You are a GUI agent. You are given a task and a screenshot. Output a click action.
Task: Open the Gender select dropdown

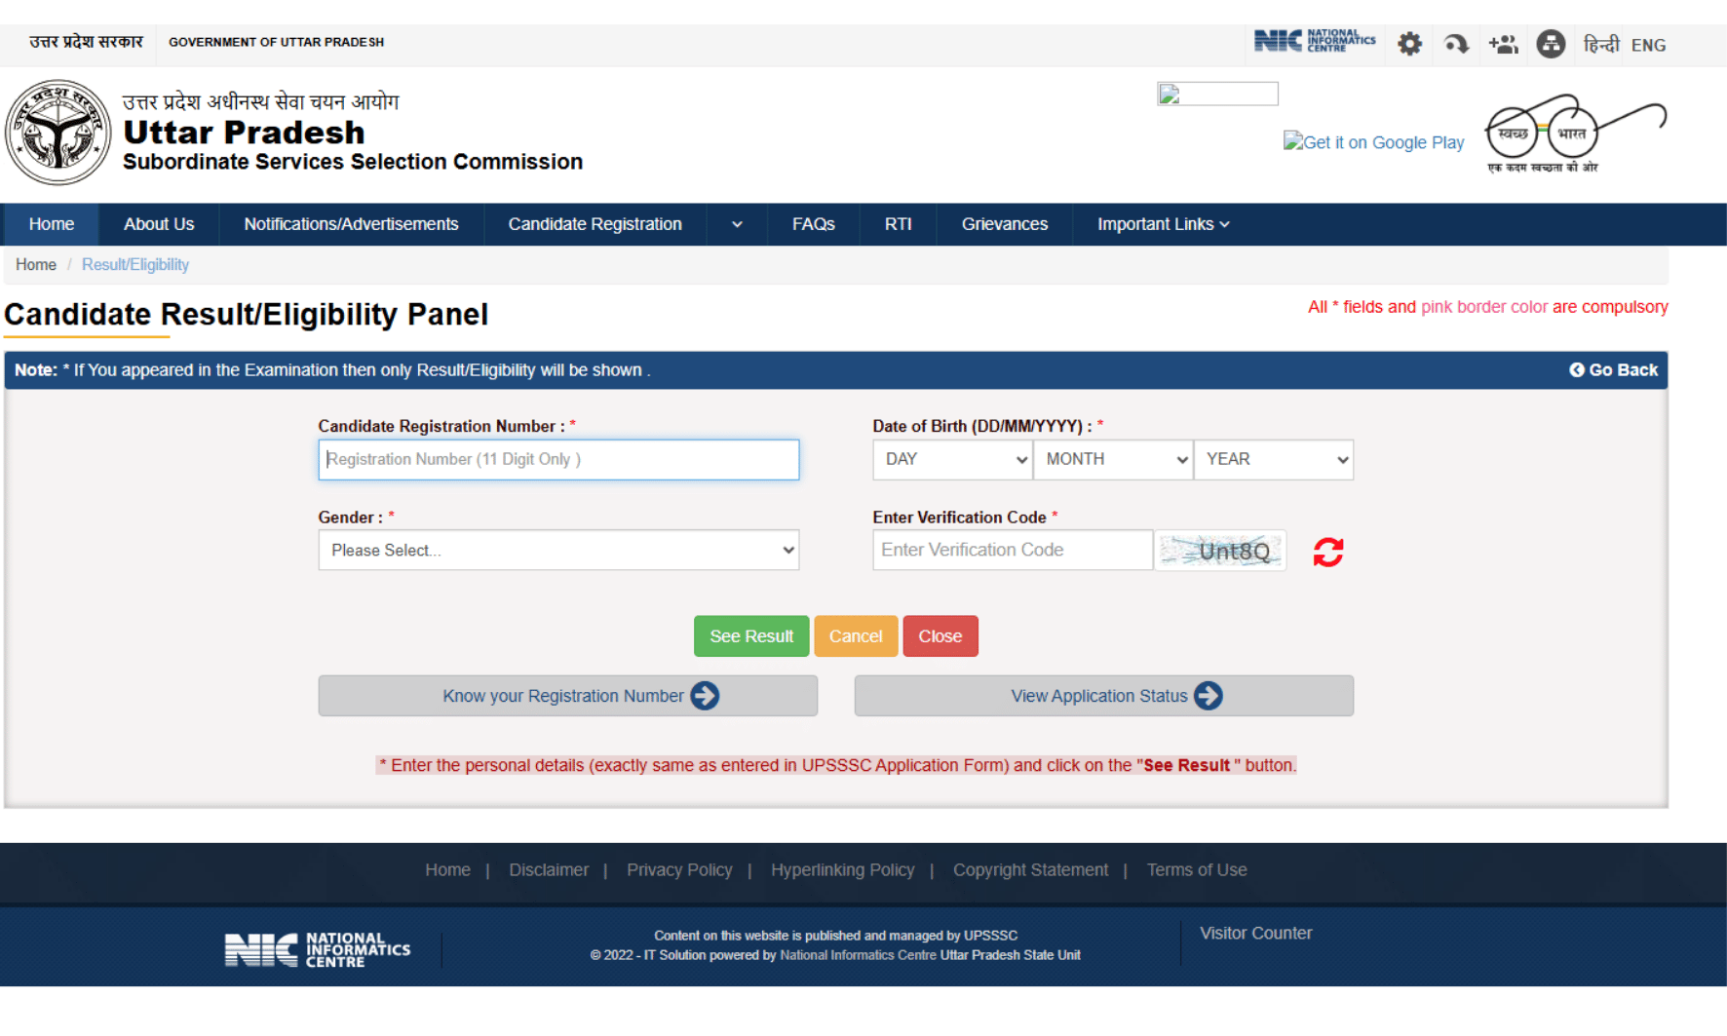point(558,551)
